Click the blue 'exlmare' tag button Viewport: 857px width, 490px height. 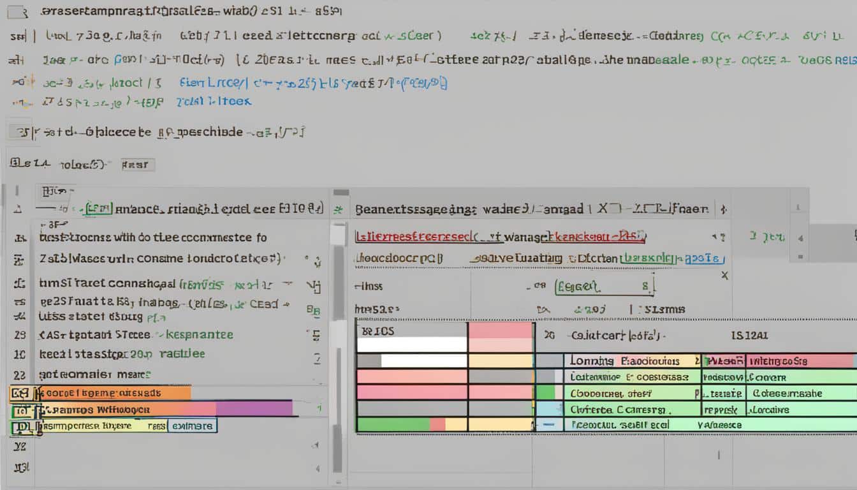(192, 426)
